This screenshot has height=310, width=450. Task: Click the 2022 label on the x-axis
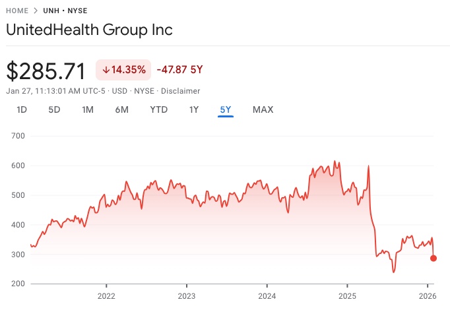coord(106,295)
